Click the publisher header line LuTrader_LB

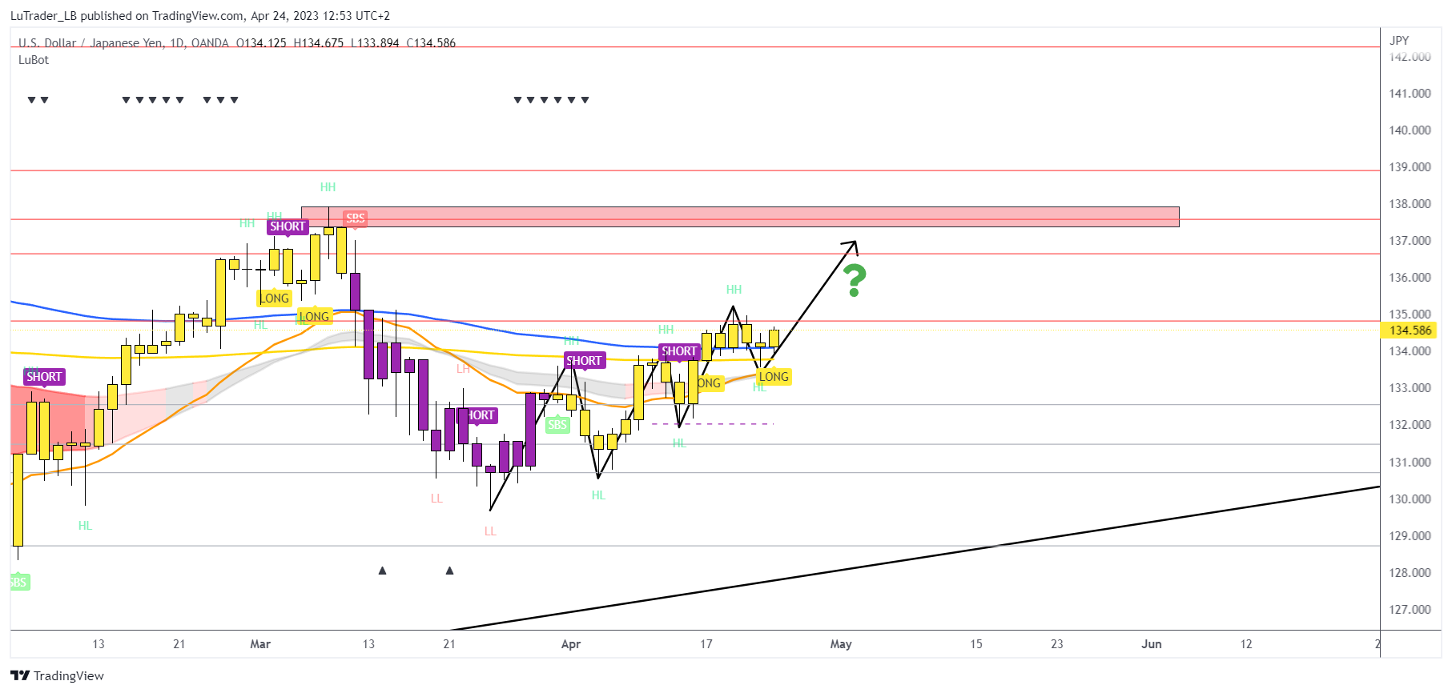pyautogui.click(x=200, y=16)
